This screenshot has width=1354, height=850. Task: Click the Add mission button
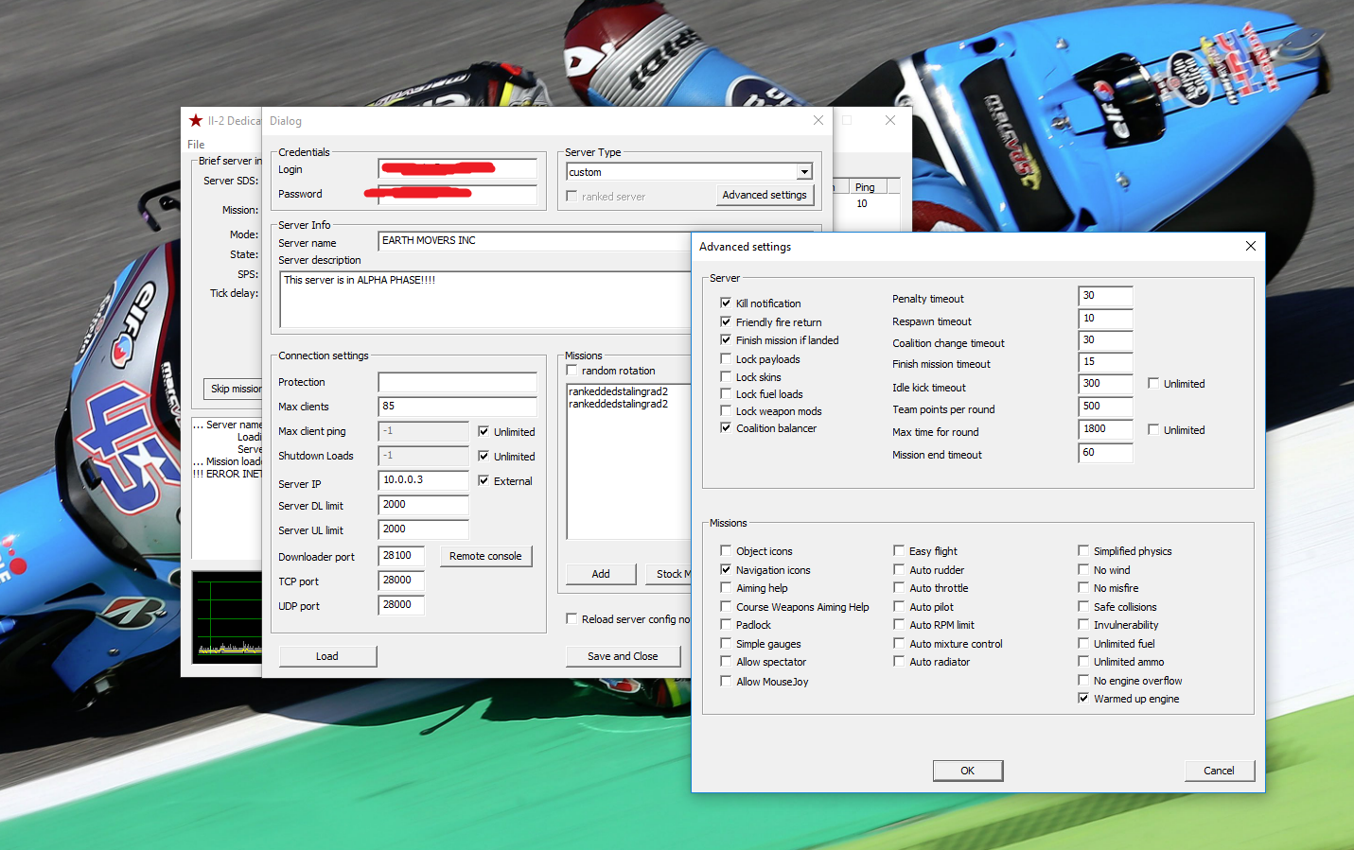601,574
